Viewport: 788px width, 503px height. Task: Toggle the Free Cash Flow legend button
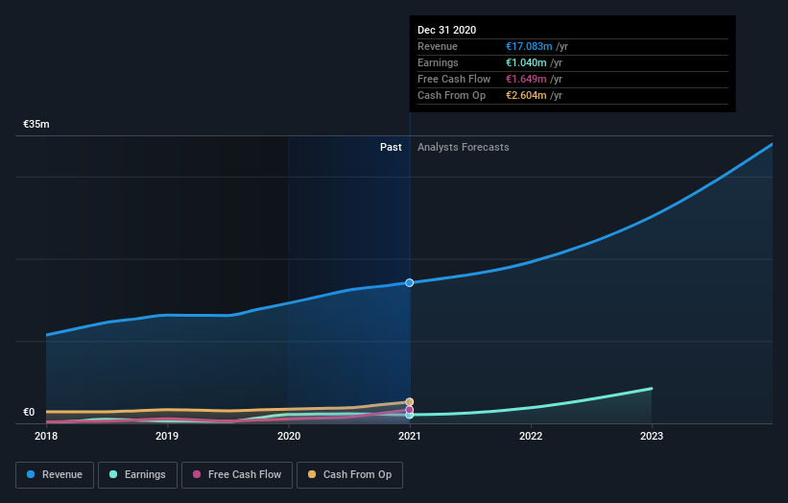click(x=237, y=475)
